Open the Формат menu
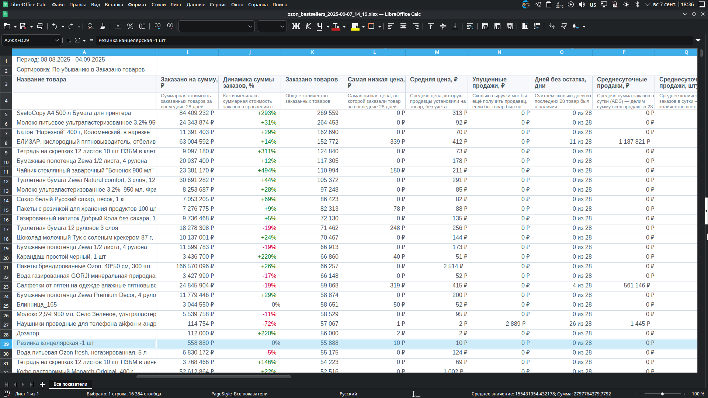The height and width of the screenshot is (398, 708). 137,4
